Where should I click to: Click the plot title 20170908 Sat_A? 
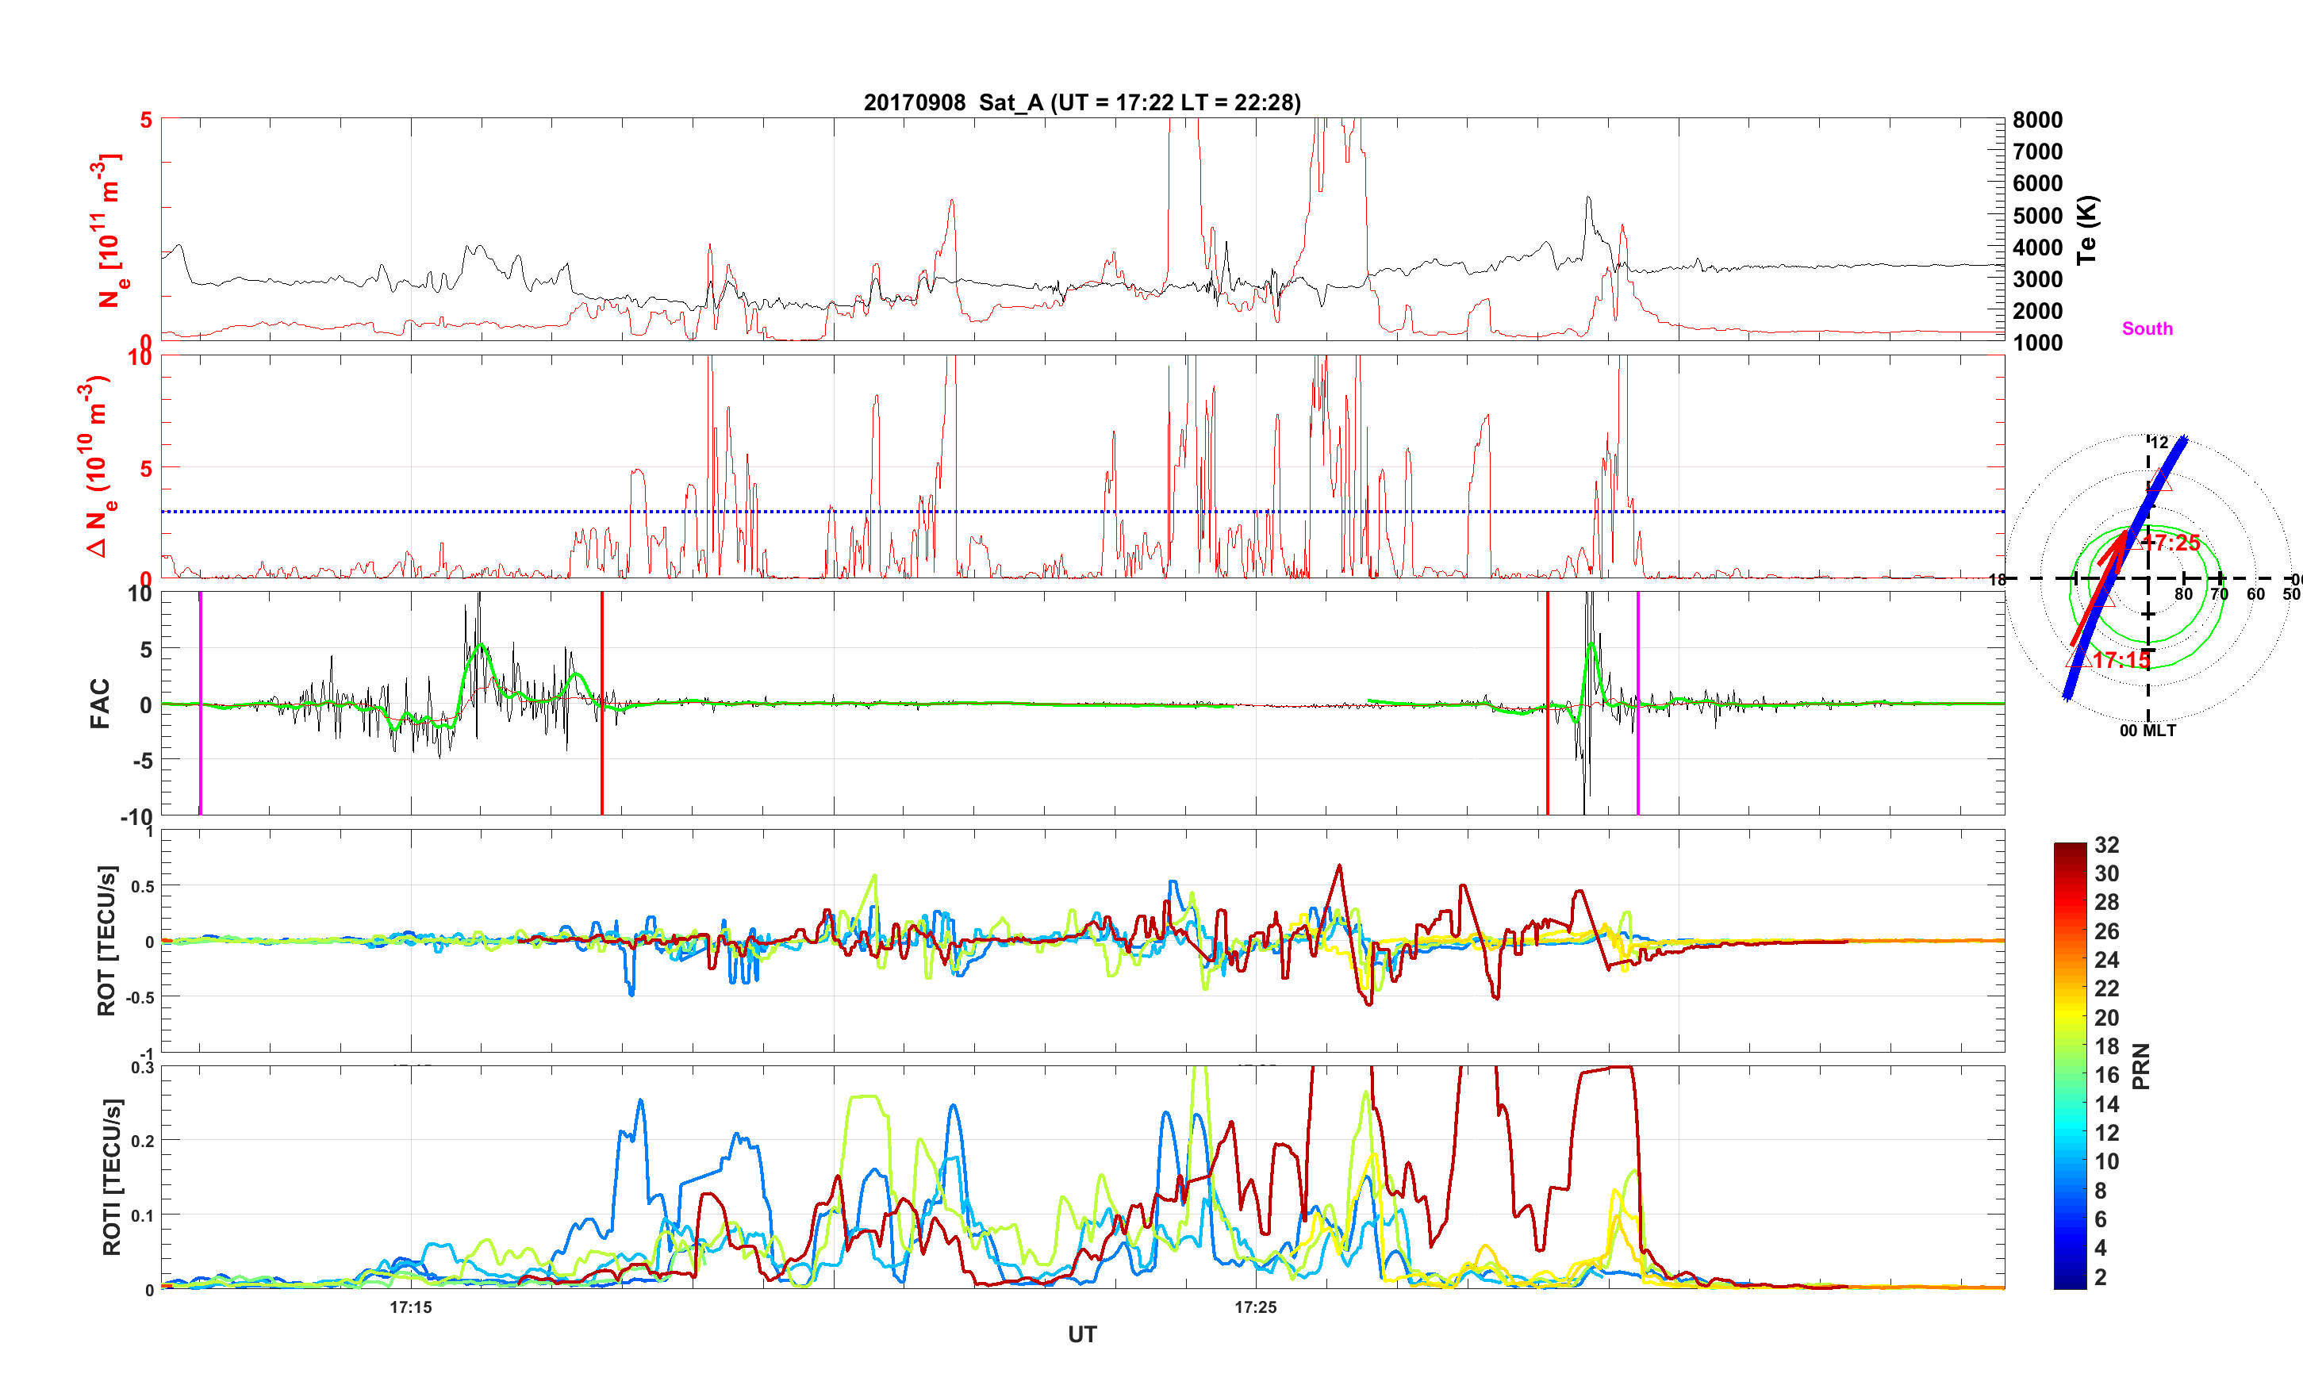(x=1081, y=103)
